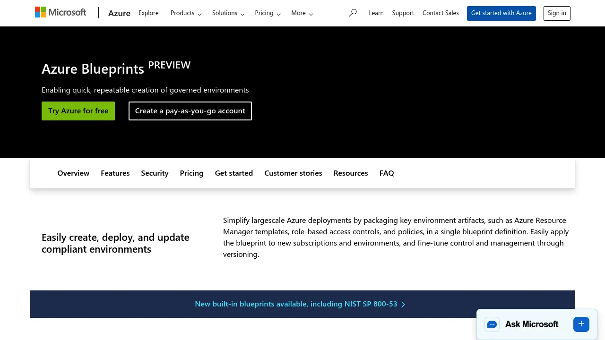
Task: Expand the Ask Microsoft plus button
Action: (581, 324)
